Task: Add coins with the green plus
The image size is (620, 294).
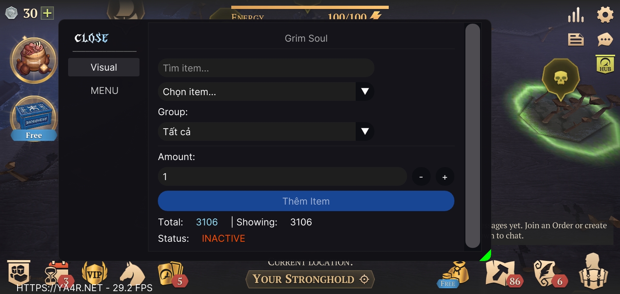Action: point(48,13)
